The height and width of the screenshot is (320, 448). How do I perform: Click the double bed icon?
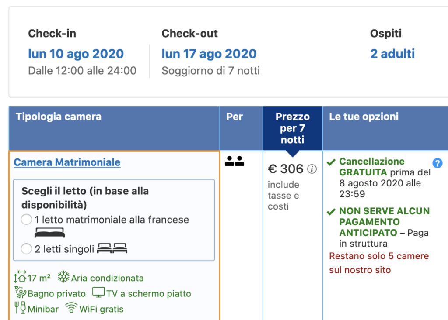(49, 232)
